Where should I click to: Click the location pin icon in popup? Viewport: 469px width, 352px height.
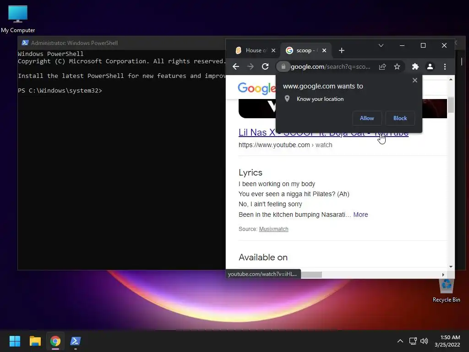point(287,99)
